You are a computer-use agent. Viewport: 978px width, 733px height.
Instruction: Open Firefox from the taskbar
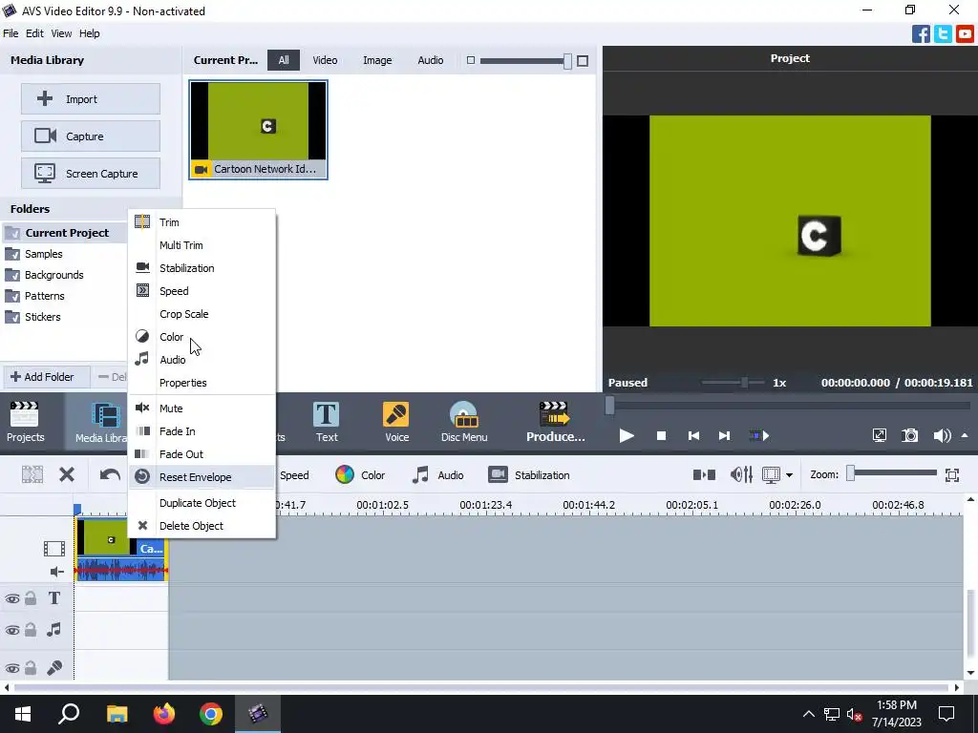(164, 713)
